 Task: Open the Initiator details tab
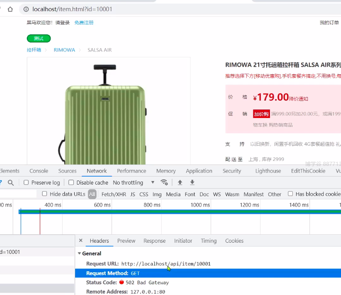[183, 241]
